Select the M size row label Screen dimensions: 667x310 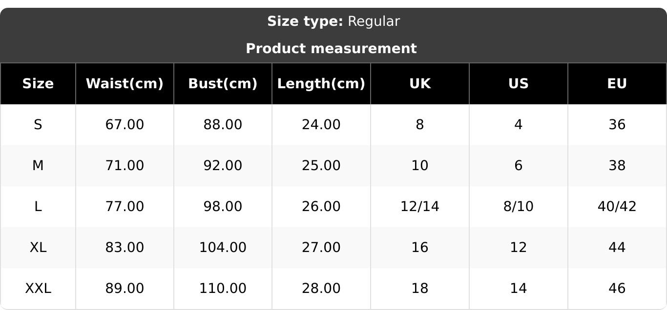[x=38, y=166]
